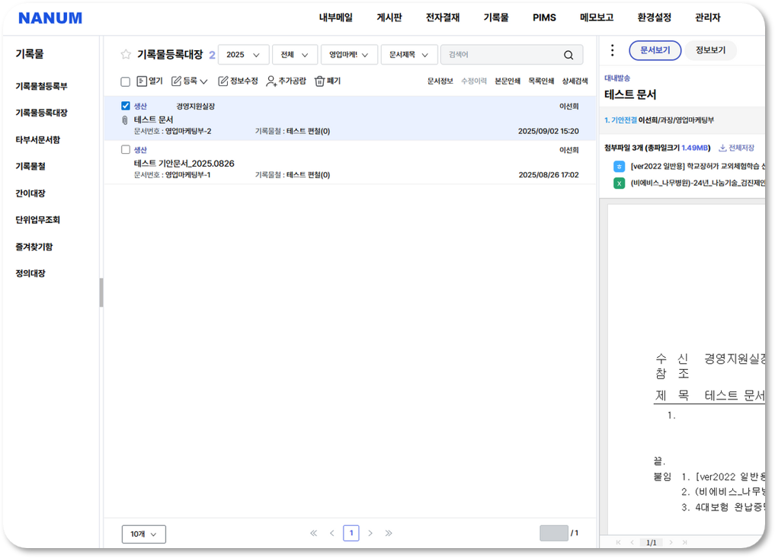Screen dimensions: 775x558
Task: Uncheck the 테스트 문서 row checkbox
Action: pyautogui.click(x=126, y=107)
